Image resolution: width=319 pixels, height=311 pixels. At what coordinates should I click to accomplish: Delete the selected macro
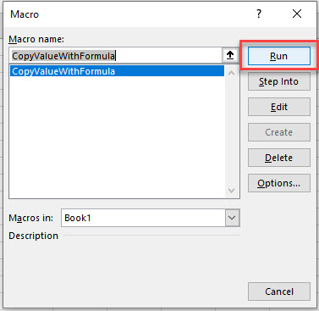coord(279,158)
